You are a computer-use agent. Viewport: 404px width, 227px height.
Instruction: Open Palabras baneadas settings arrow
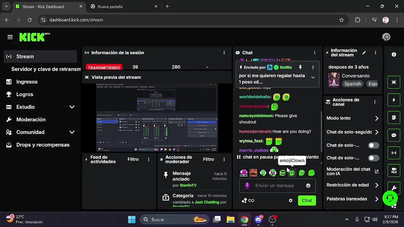click(377, 199)
